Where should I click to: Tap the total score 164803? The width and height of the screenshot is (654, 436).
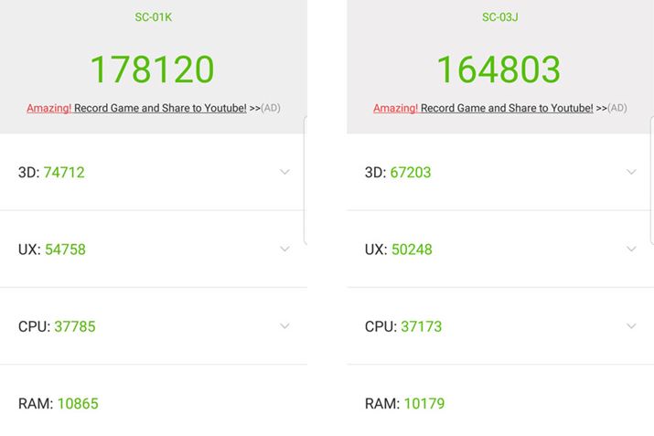coord(499,69)
